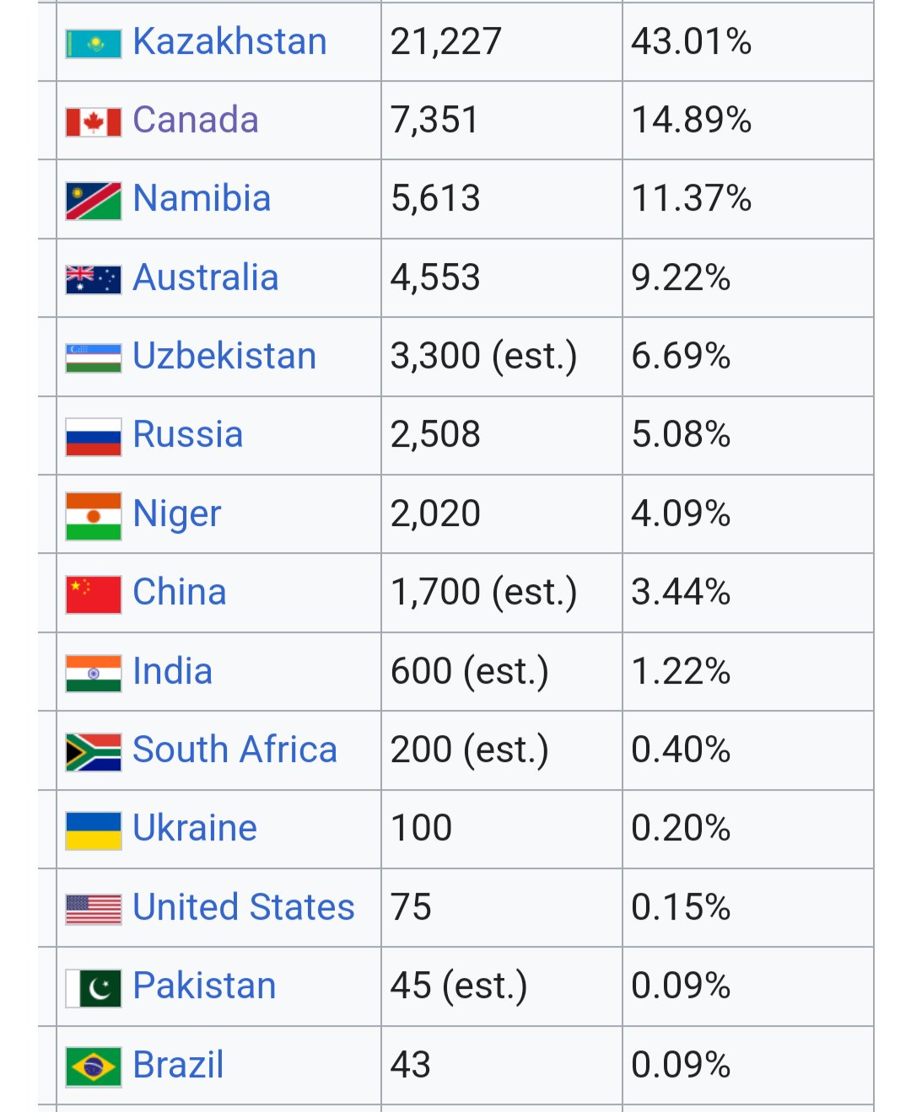The image size is (911, 1112).
Task: Open the China article link
Action: point(180,592)
